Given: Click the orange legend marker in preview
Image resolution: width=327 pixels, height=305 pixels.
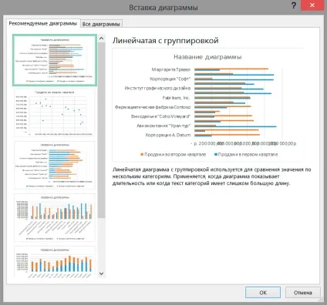Looking at the screenshot, I should tap(142, 154).
